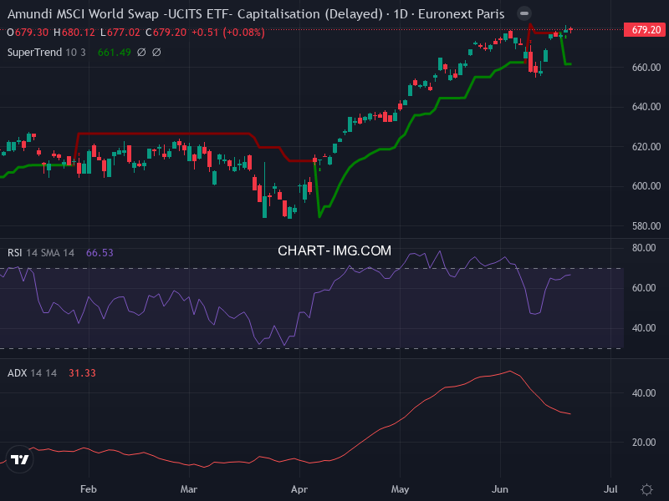This screenshot has height=501, width=669.
Task: Click the Apr label on time axis
Action: (x=299, y=489)
